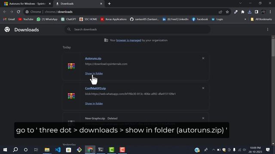Open the SSC HOME bookmark
275x154 pixels.
click(x=88, y=19)
